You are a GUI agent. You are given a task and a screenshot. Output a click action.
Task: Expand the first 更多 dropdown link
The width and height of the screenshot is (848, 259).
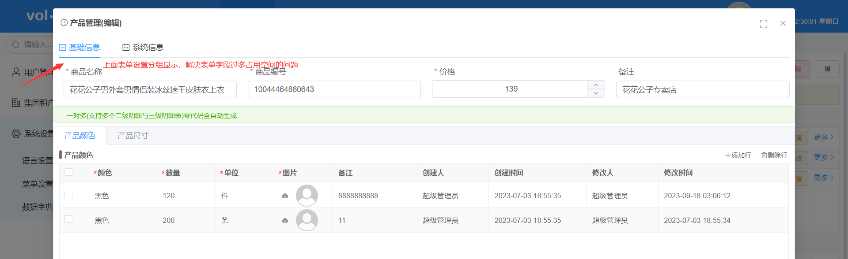pos(823,137)
